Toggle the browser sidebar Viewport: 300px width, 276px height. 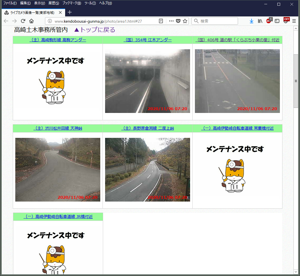click(x=277, y=21)
